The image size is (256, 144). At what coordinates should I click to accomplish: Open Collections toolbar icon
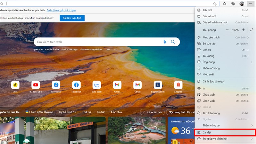(x=233, y=4)
